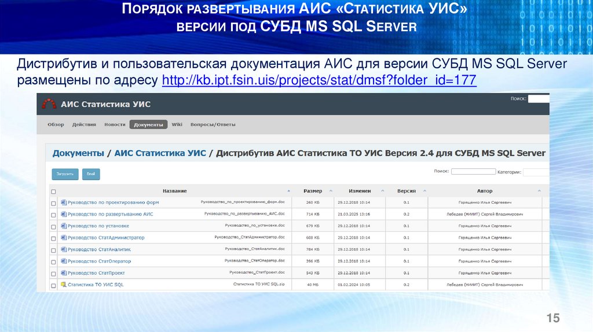This screenshot has height=332, width=593.
Task: Click size value 714 КБ
Action: (x=313, y=214)
